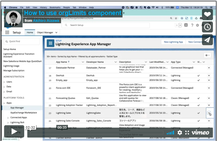Viewport: 217px width, 141px height.
Task: Open row actions for Lightning Sales Console
Action: coord(209,121)
